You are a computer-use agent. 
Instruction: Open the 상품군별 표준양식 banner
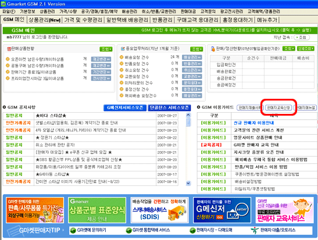(97, 210)
